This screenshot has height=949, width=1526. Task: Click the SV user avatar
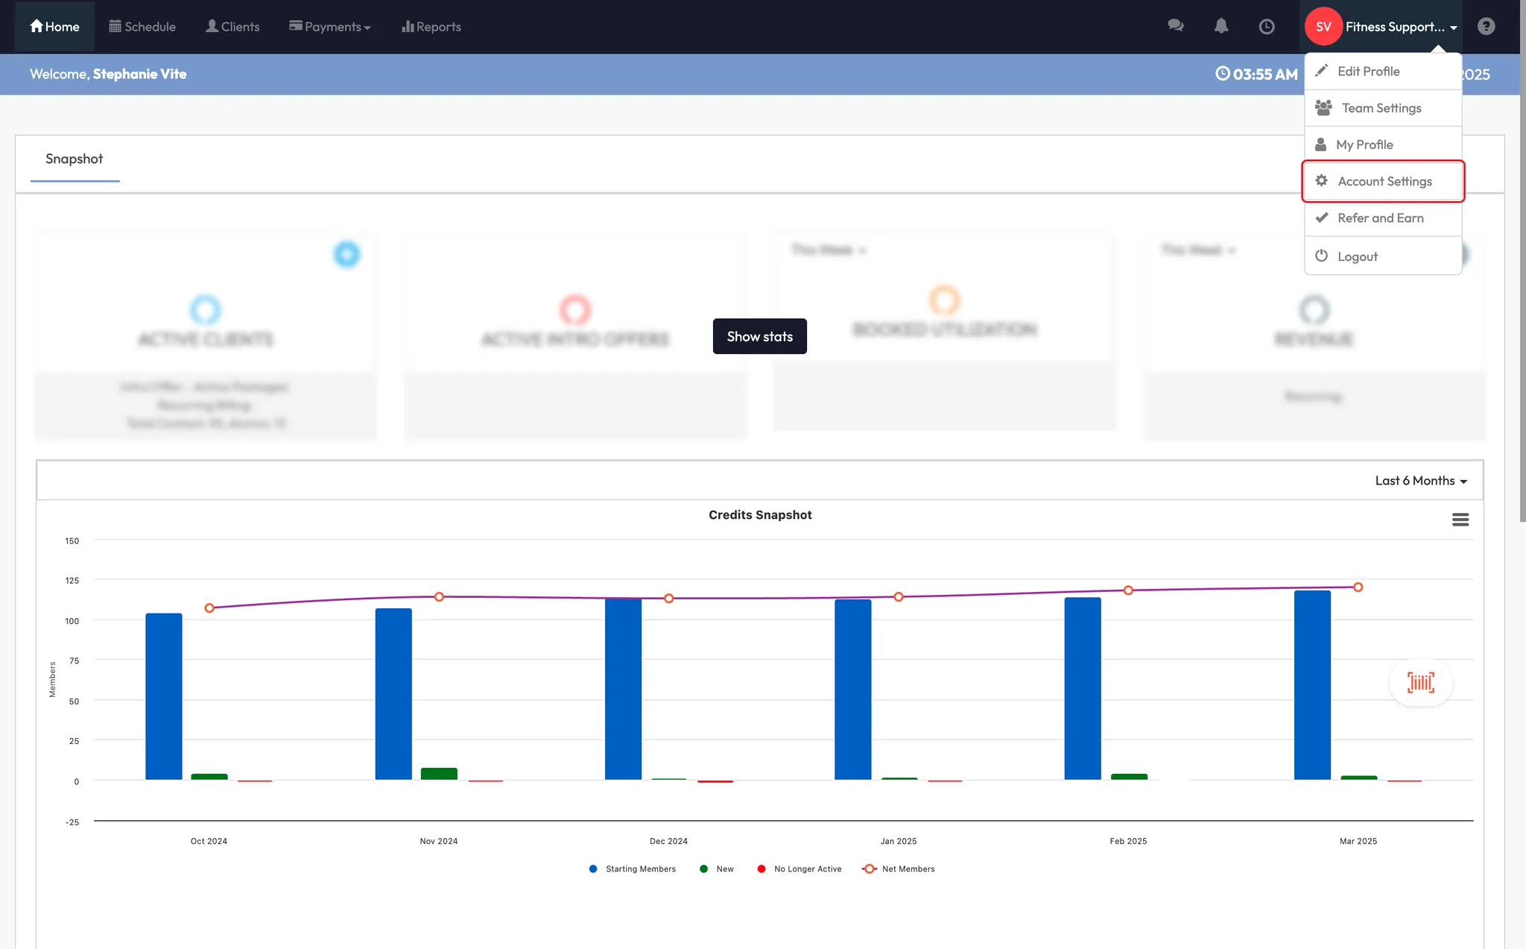coord(1323,27)
